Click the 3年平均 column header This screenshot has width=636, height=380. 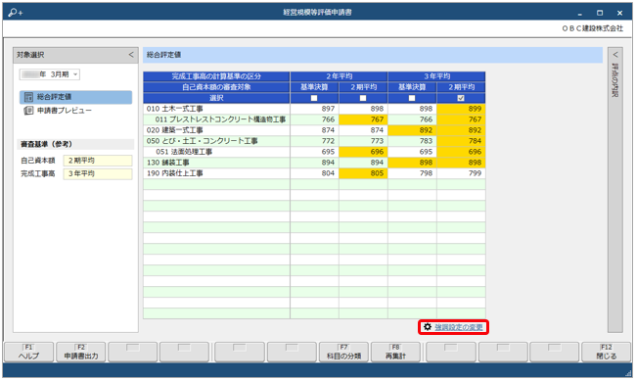436,76
